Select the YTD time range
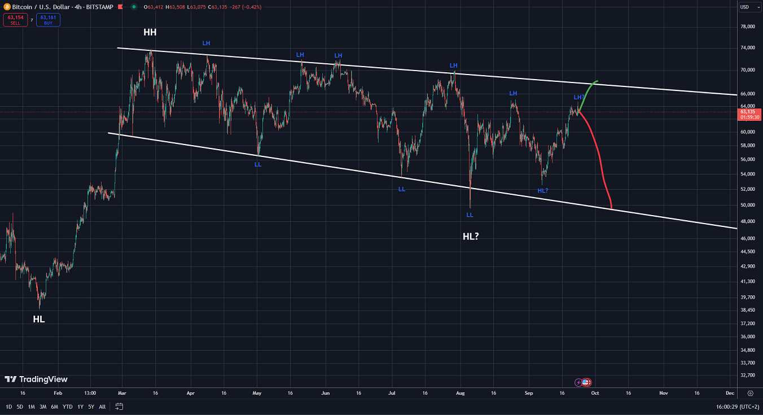Image resolution: width=763 pixels, height=415 pixels. click(68, 407)
